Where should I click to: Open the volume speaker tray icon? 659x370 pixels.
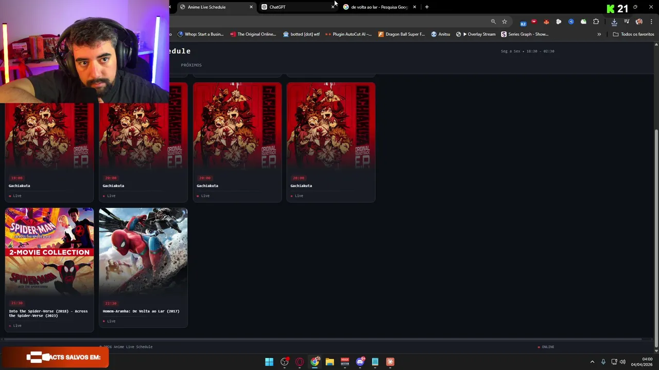[622, 362]
